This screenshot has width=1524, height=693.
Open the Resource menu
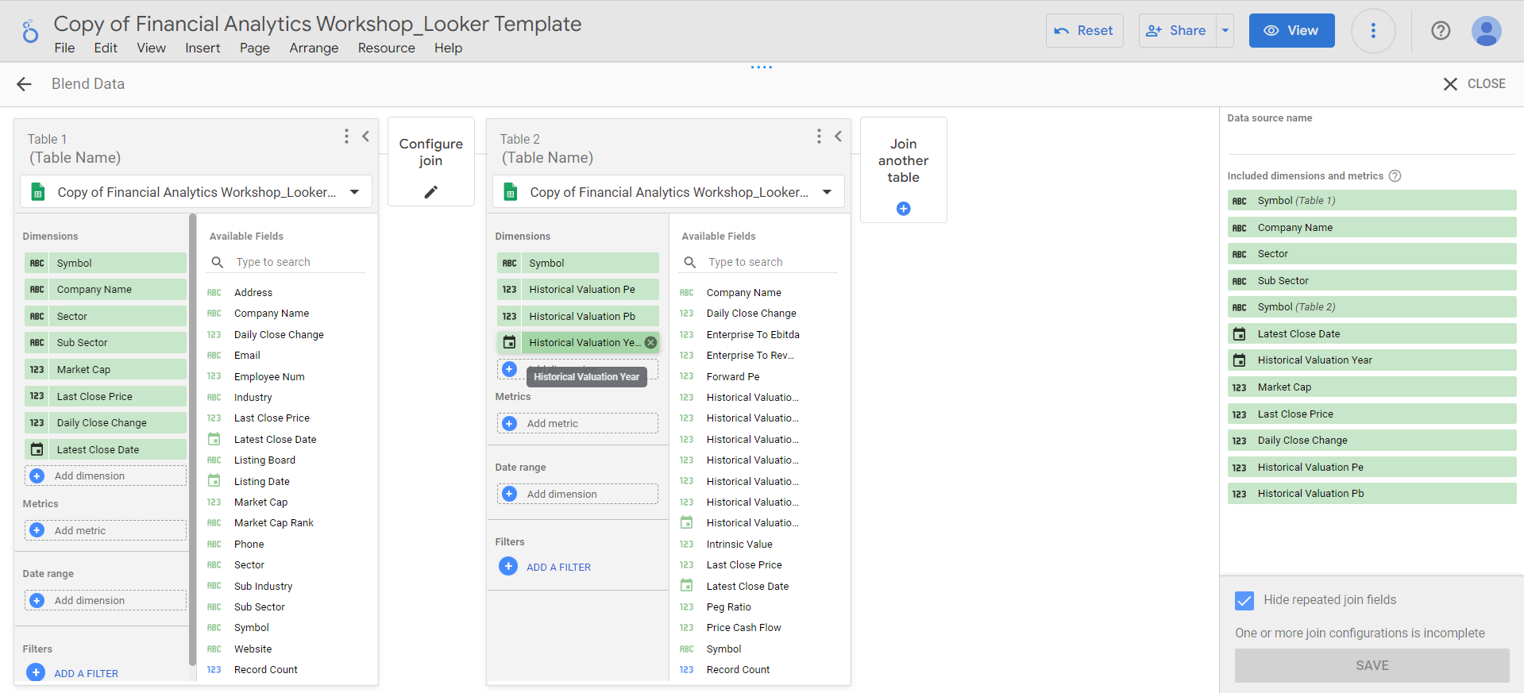coord(387,48)
